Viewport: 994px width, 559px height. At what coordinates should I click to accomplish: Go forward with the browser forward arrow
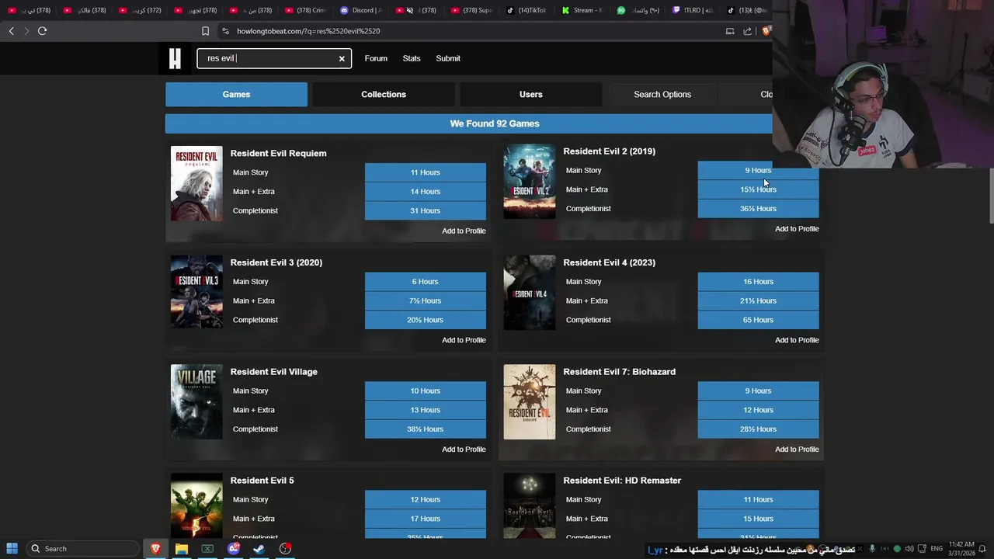pos(26,31)
